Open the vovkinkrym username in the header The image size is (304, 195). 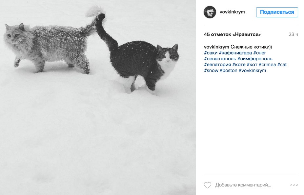tap(232, 12)
